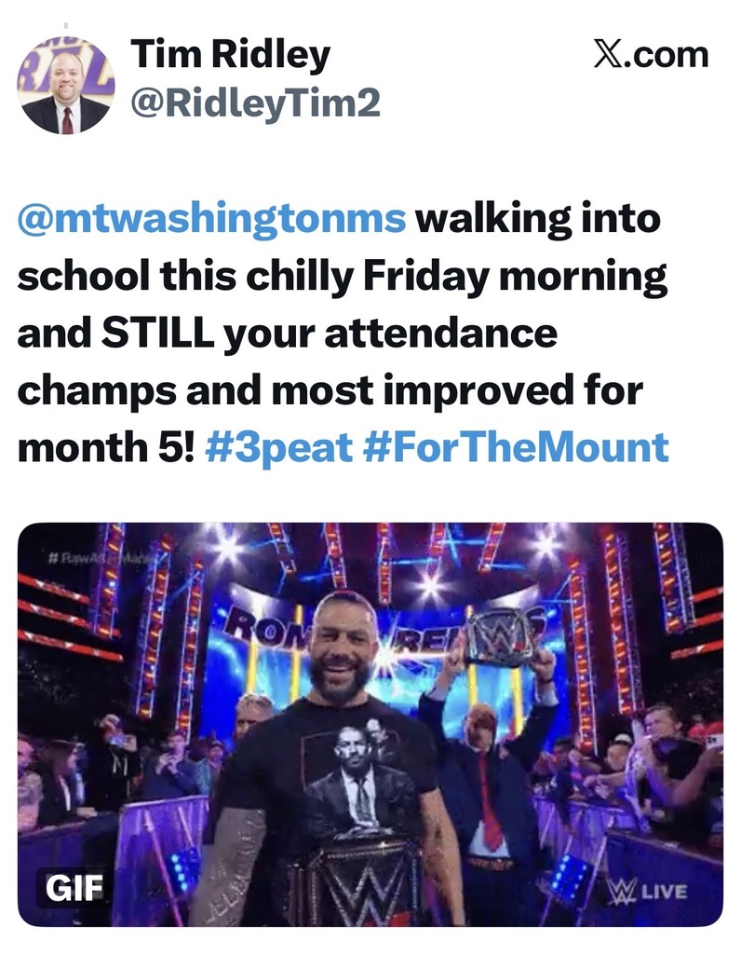Open the @mtwashingtonms mention

212,220
